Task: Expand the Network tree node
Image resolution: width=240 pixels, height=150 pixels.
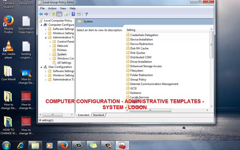Action: click(50, 46)
